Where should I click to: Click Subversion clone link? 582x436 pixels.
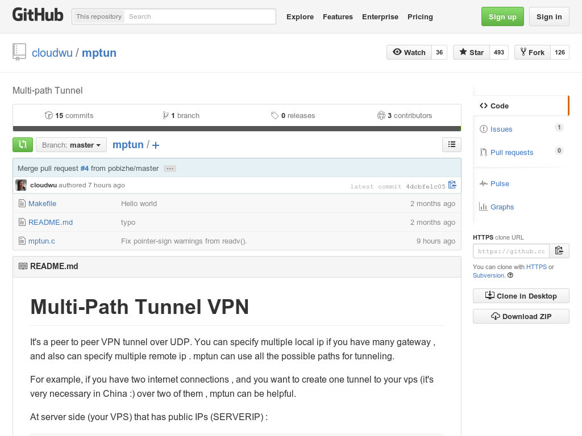coord(489,275)
